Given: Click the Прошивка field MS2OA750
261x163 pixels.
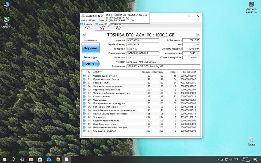Looking at the screenshot, I should (143, 40).
